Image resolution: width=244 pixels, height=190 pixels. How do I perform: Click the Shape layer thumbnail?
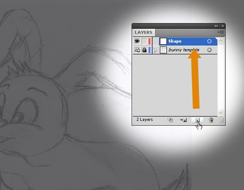[x=163, y=41]
